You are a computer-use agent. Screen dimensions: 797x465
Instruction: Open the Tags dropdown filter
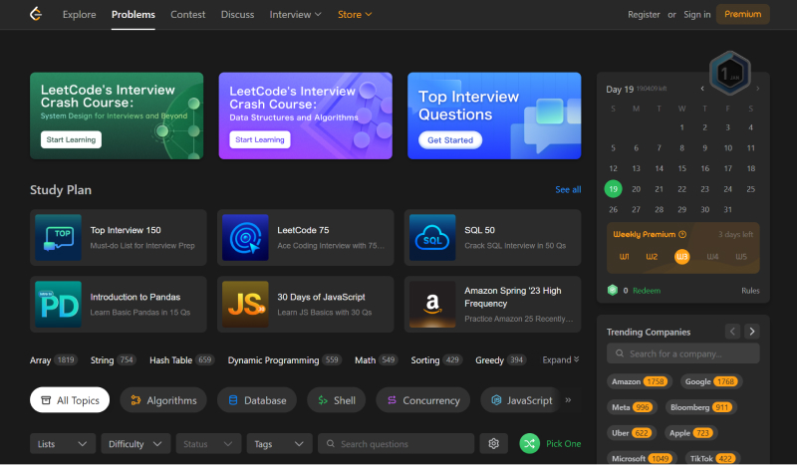tap(279, 444)
